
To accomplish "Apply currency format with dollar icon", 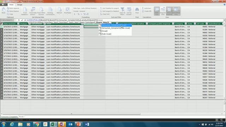I will pos(75,14).
